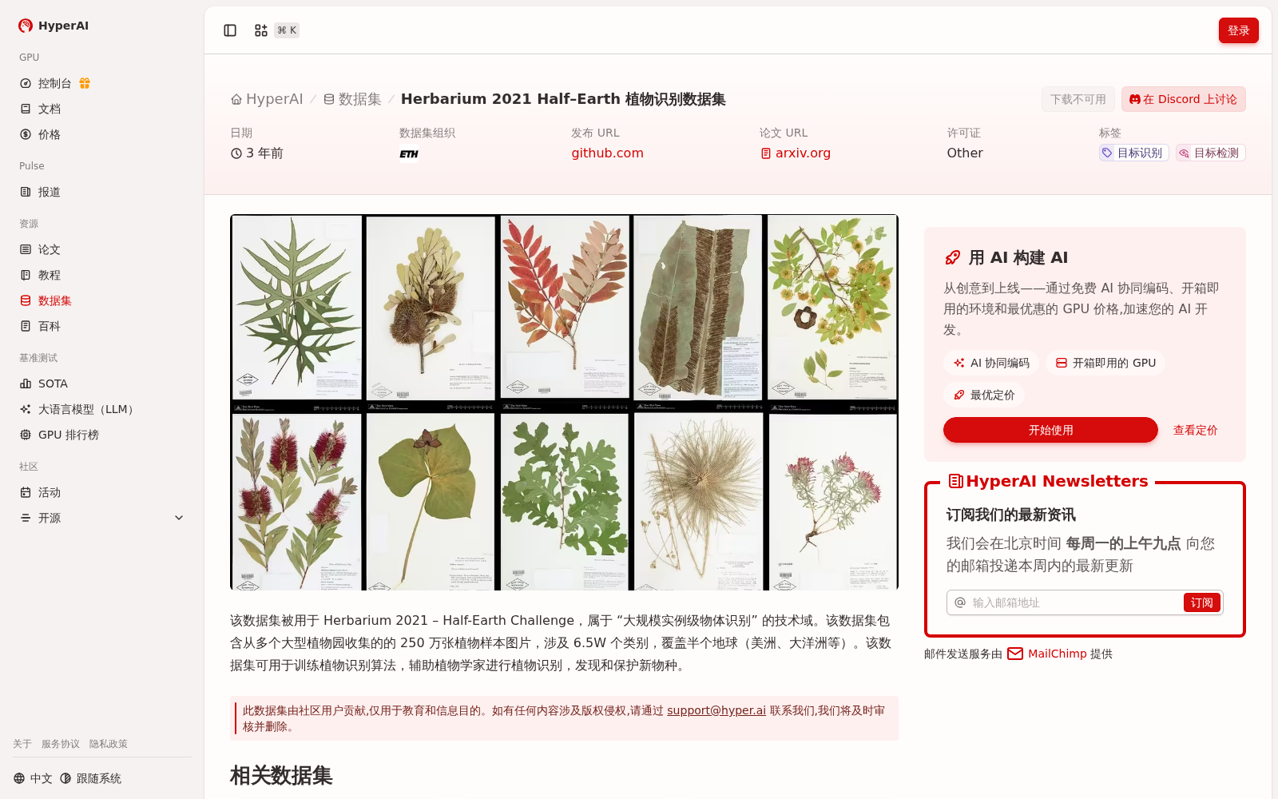Screen dimensions: 1278x799
Task: Go to HyperAI home breadcrumb
Action: [x=267, y=99]
